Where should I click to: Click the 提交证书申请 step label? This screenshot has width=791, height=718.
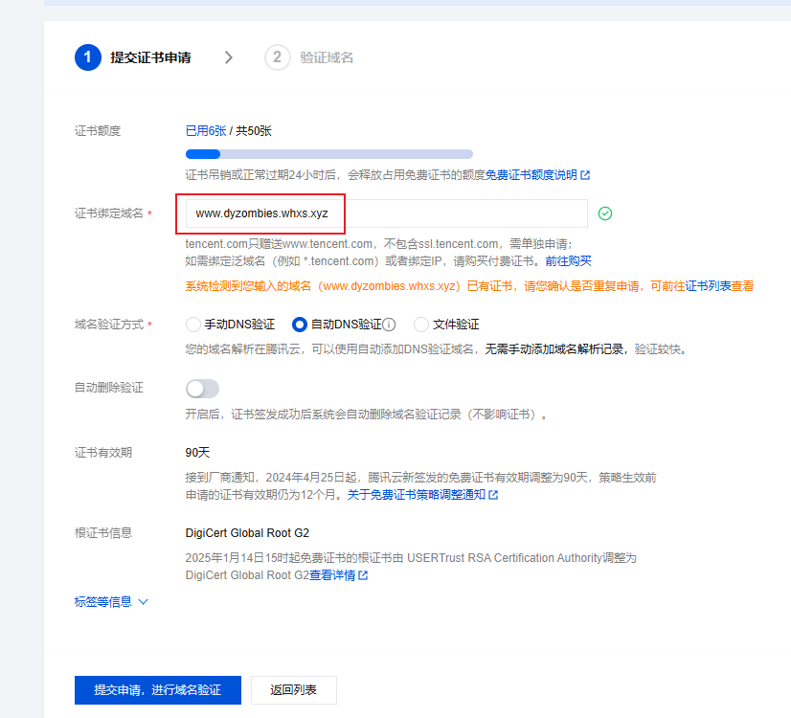[151, 57]
